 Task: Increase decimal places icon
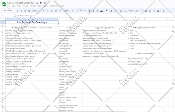pyautogui.click(x=56, y=11)
